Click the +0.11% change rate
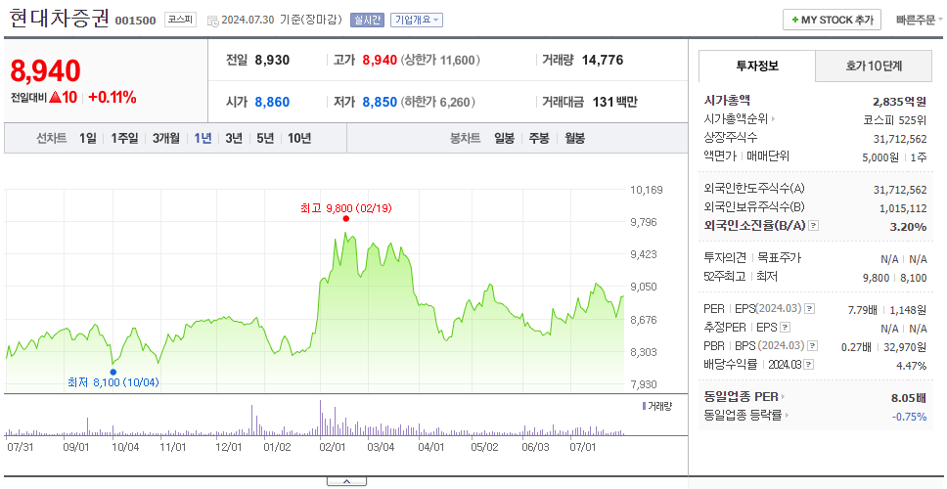 tap(113, 97)
